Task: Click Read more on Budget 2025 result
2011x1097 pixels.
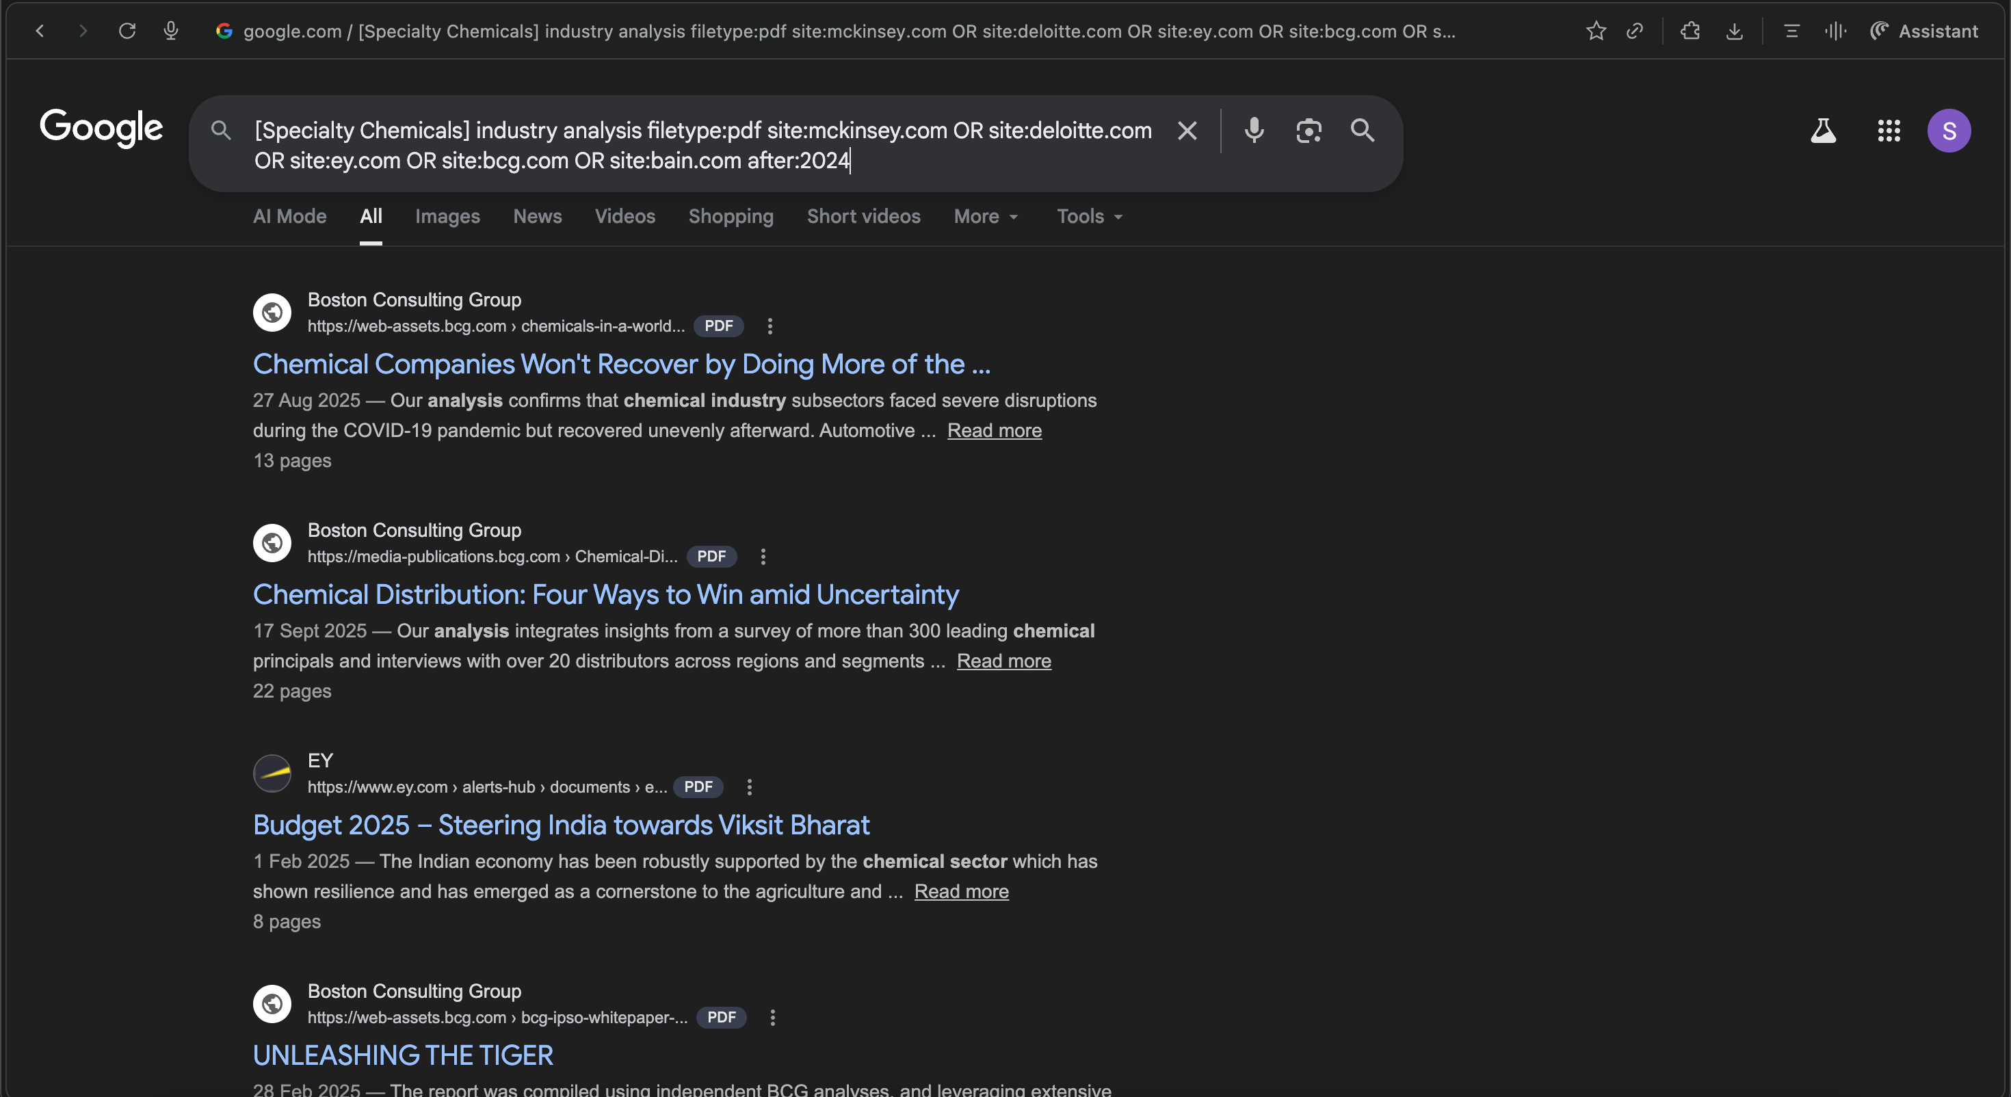Action: (961, 892)
